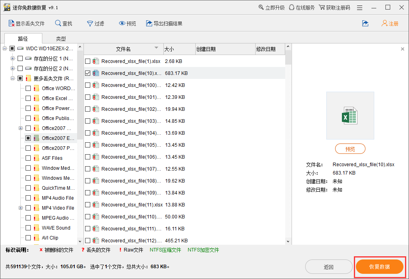The width and height of the screenshot is (409, 279).
Task: Collapse the WDC WD10EZEX tree node
Action: coord(4,48)
